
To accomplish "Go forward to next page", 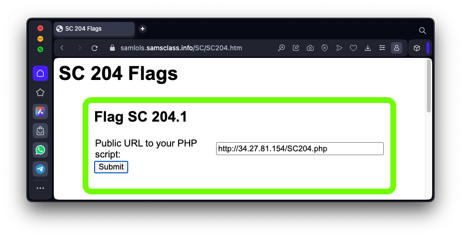I will pos(79,48).
